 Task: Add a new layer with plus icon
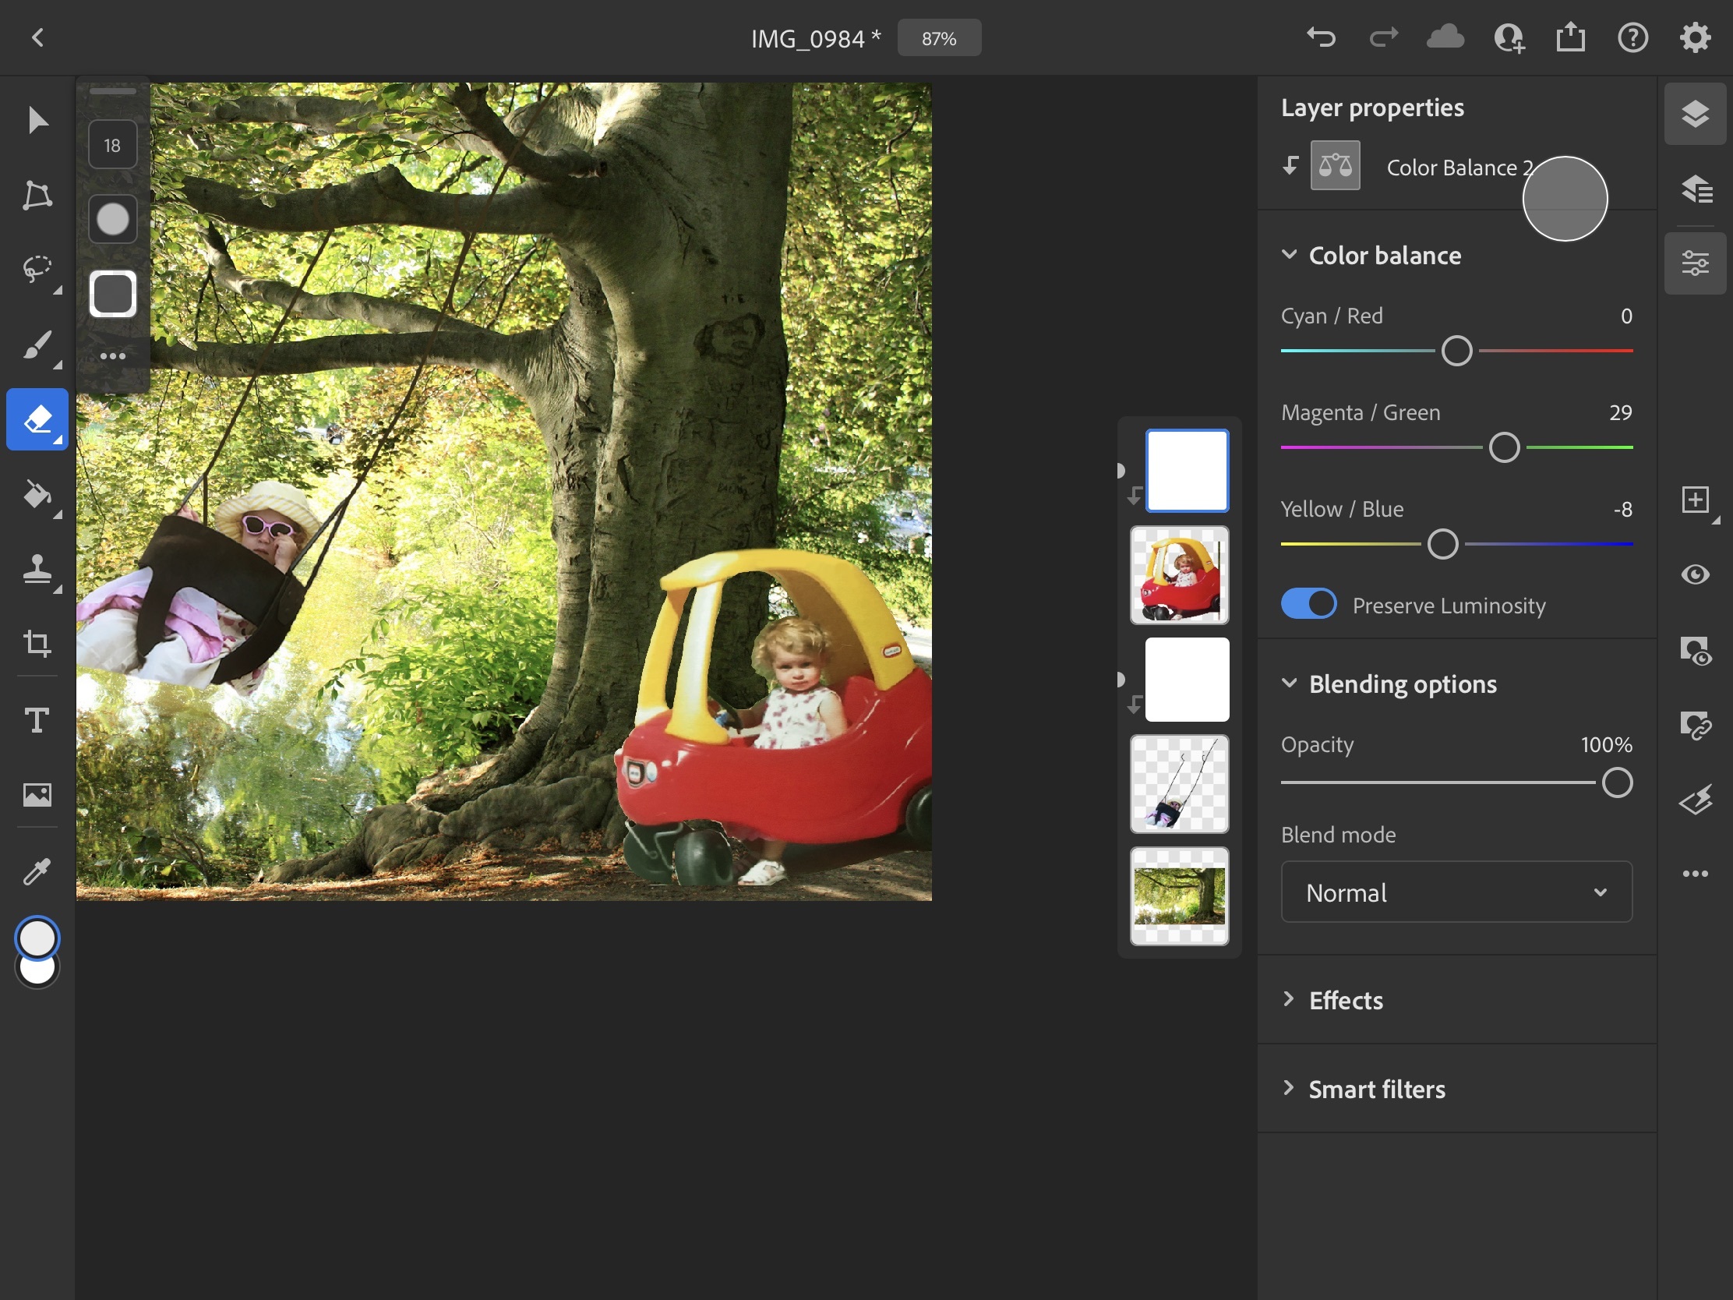(x=1695, y=499)
